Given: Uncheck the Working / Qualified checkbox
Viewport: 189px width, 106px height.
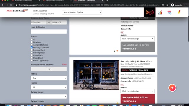Looking at the screenshot, I should coord(32,47).
